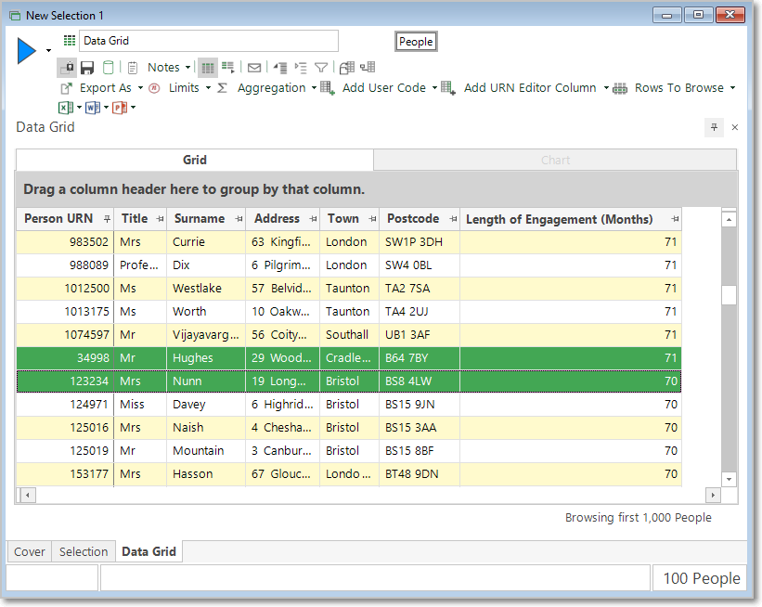Click the Rows To Browse icon
The height and width of the screenshot is (607, 762).
coord(620,88)
